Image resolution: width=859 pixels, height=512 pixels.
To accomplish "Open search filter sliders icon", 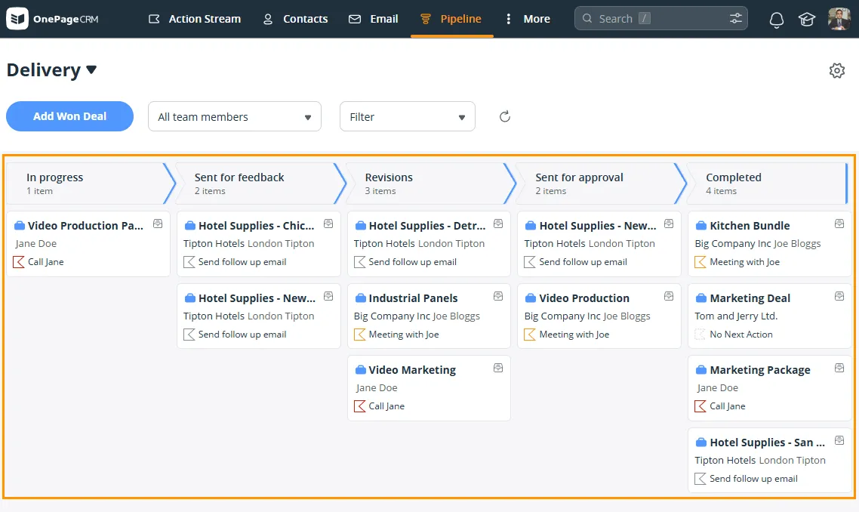I will pos(736,19).
